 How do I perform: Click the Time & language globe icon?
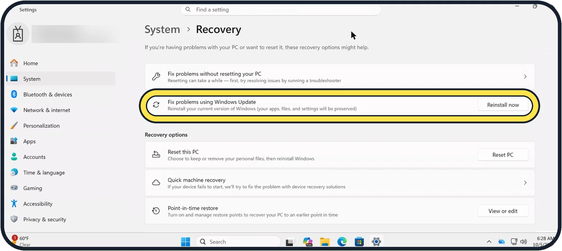14,172
